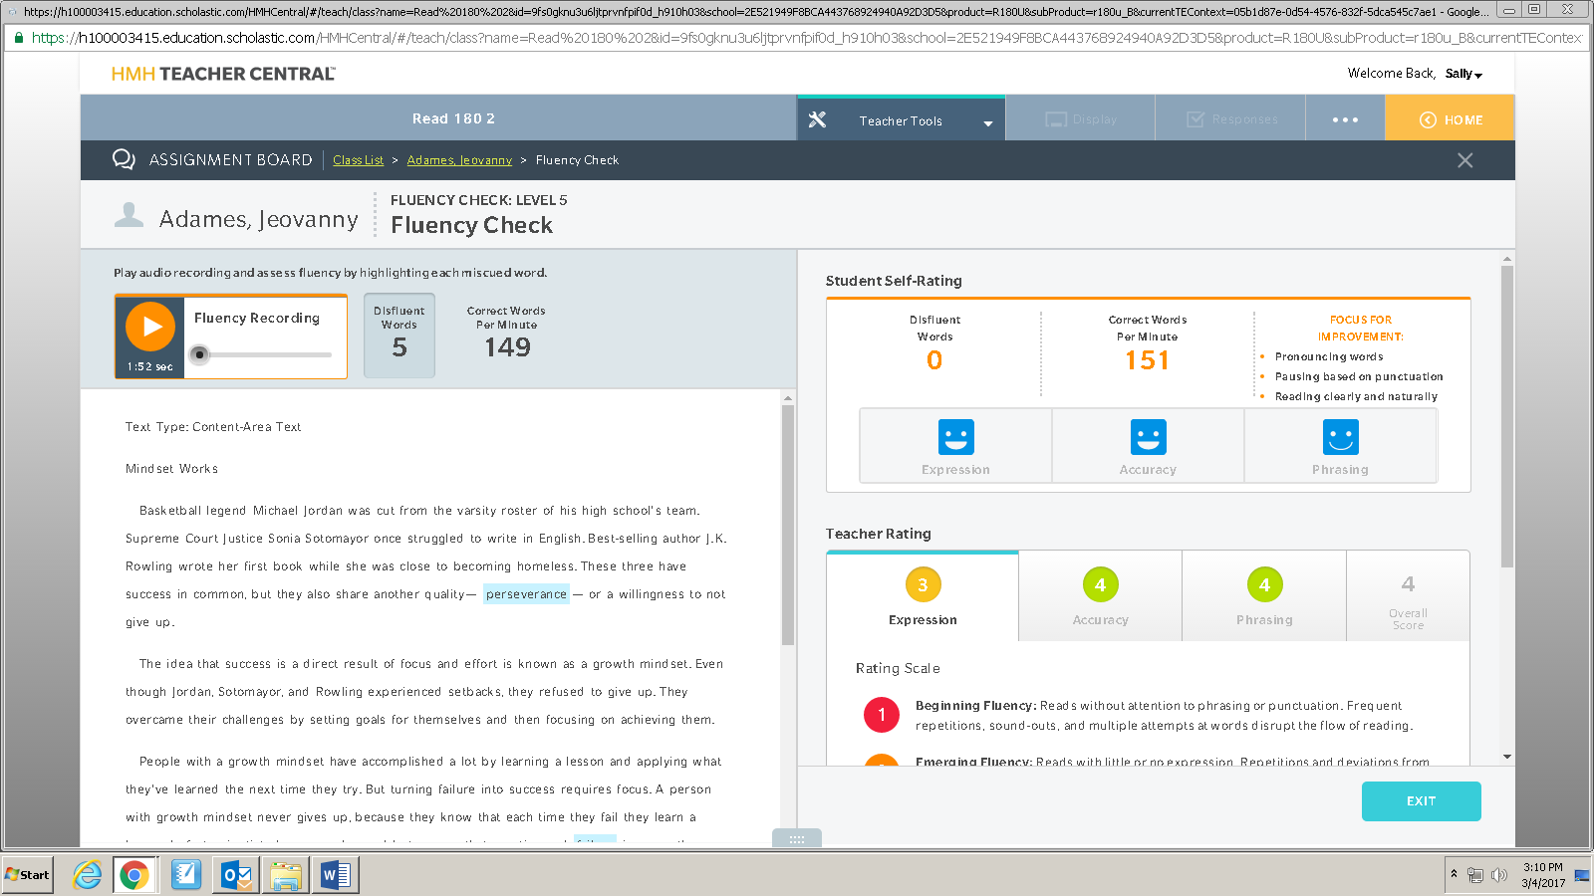This screenshot has height=896, width=1594.
Task: Select rating 1 Beginning Fluency
Action: [881, 714]
